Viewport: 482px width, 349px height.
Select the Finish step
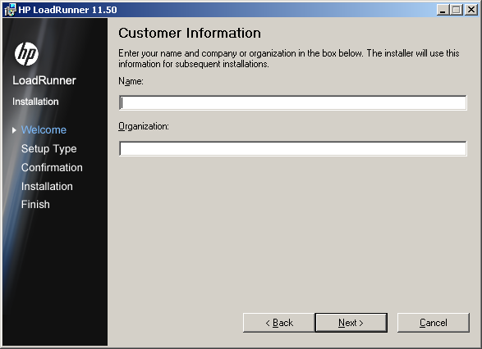pos(35,204)
